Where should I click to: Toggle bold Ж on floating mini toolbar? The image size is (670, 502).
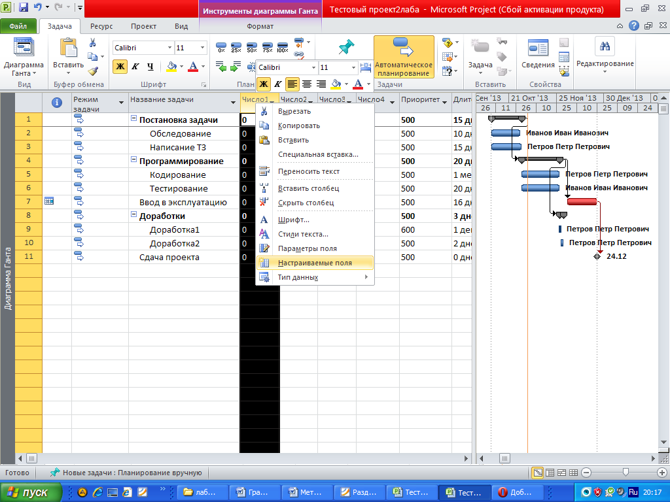click(x=264, y=84)
